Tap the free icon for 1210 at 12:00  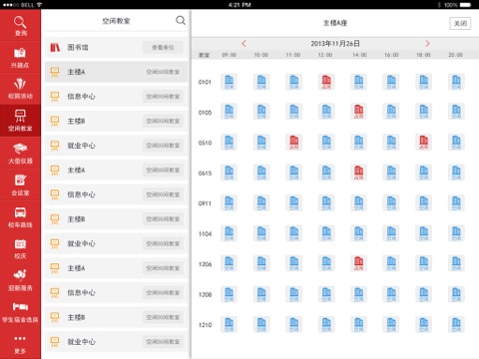[x=326, y=325]
